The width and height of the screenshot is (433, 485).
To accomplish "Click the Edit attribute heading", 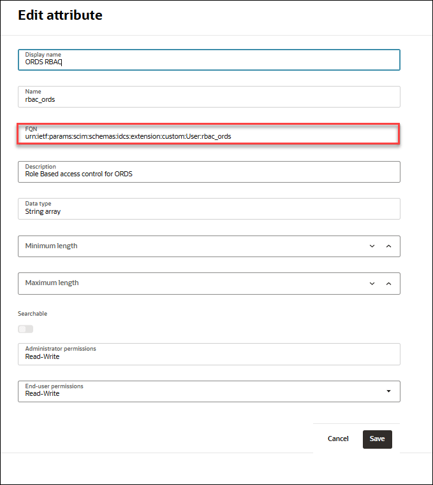I will click(60, 15).
